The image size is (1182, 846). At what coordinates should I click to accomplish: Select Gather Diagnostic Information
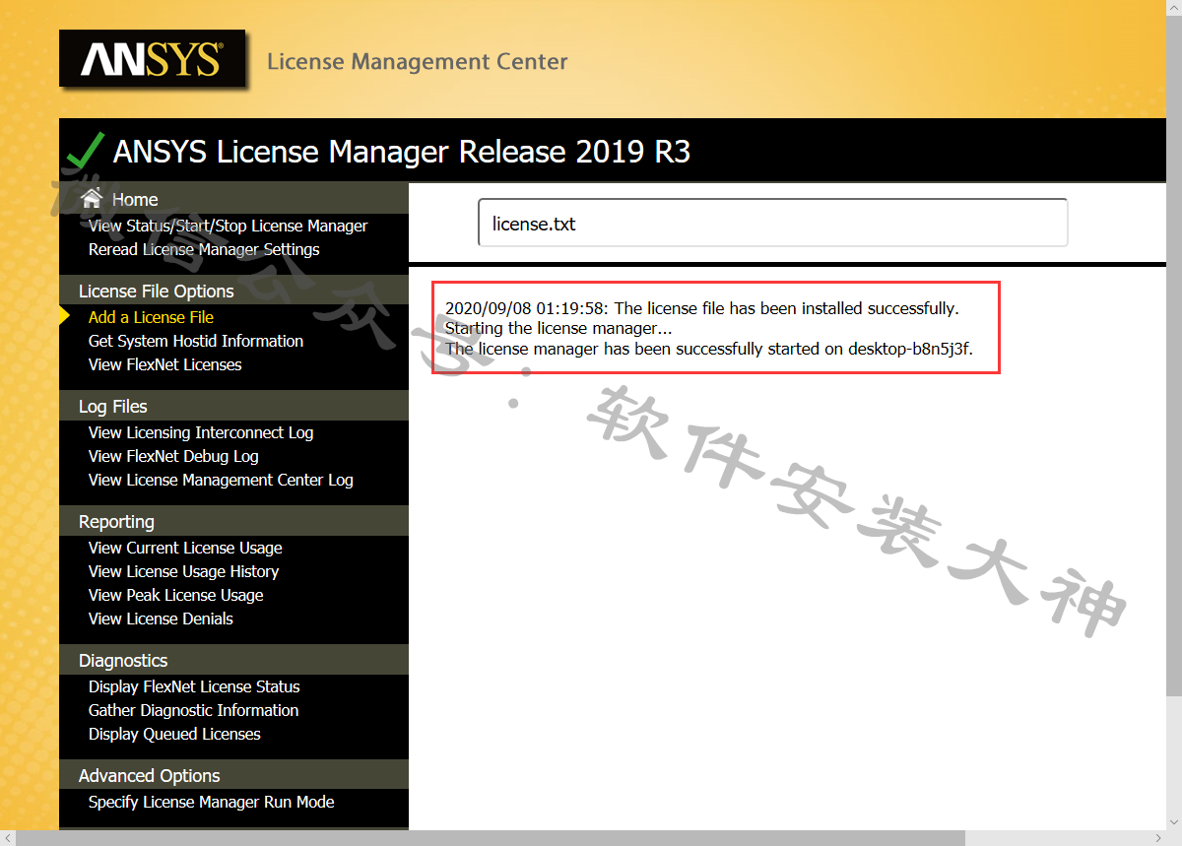coord(193,710)
